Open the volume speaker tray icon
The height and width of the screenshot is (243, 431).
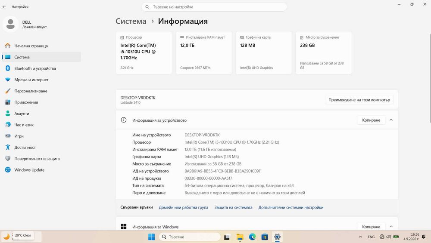(389, 237)
